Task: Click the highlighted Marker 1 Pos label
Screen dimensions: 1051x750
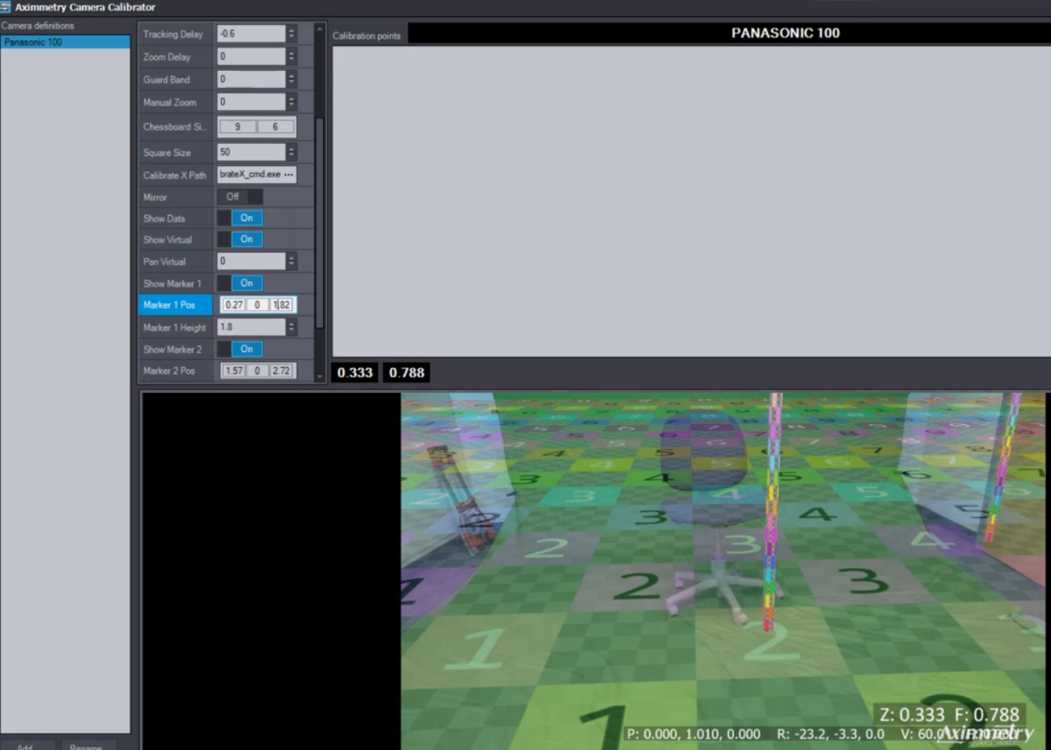Action: [175, 305]
